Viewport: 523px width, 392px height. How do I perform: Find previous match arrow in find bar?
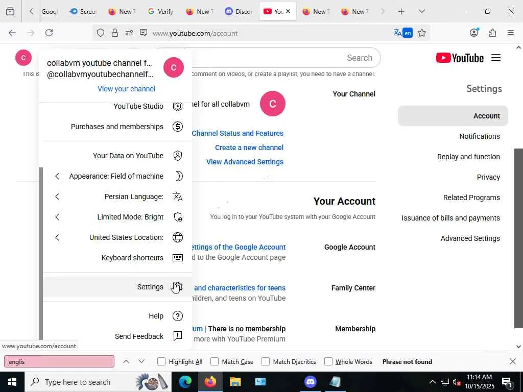click(126, 361)
